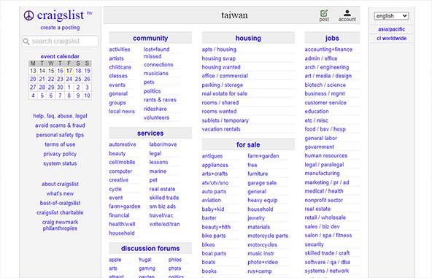The height and width of the screenshot is (278, 432).
Task: Open the community section header
Action: [150, 38]
